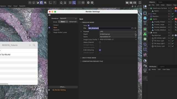Click the Bend deformer capsule icon
The image size is (177, 99).
coord(145,44)
